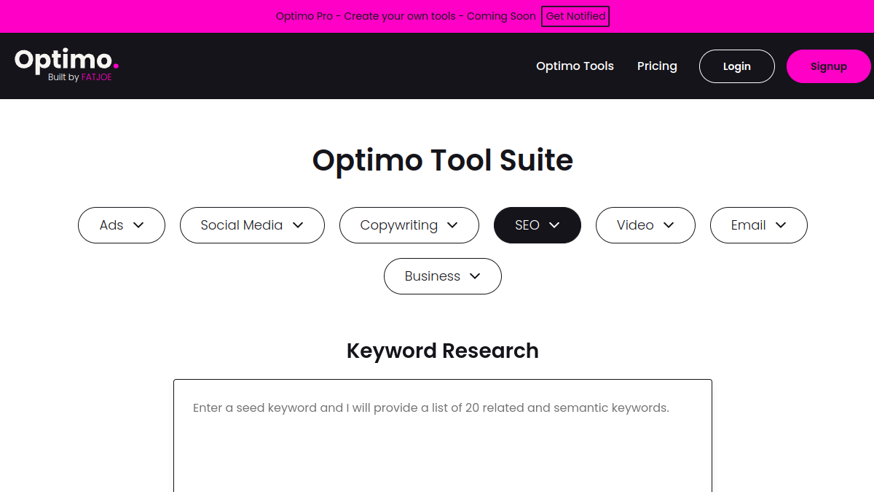This screenshot has width=874, height=492.
Task: Click the Optimo Tool Suite title
Action: 443,160
